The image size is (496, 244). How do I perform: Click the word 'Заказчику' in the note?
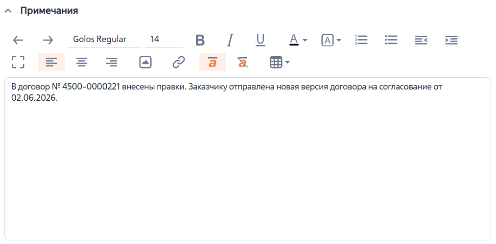[208, 87]
